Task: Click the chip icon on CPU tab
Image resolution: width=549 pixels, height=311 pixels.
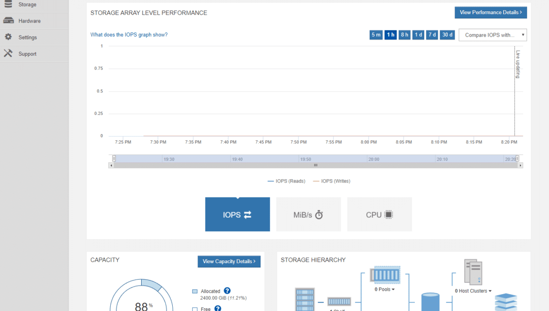Action: click(389, 214)
